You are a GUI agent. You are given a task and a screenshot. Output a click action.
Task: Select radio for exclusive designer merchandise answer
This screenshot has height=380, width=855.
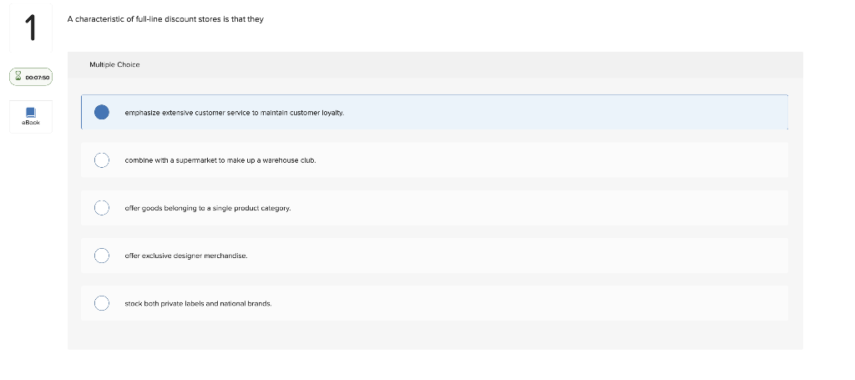point(101,256)
